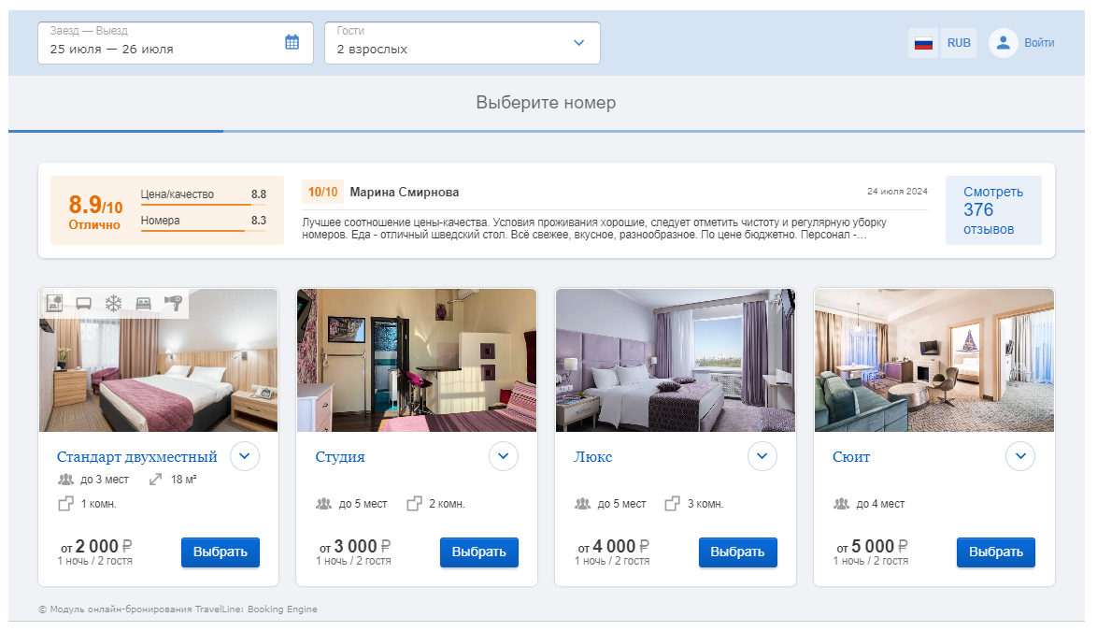
Task: Click the Войти login link
Action: point(1039,43)
